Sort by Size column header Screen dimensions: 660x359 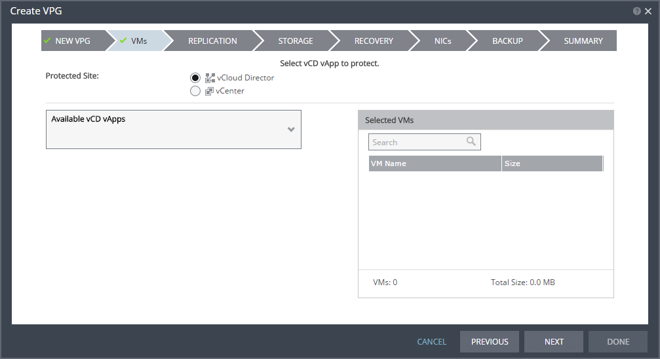553,163
